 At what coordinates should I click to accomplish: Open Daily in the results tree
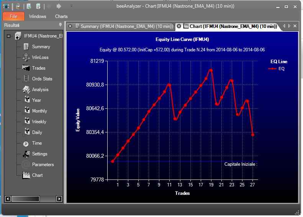[37, 132]
